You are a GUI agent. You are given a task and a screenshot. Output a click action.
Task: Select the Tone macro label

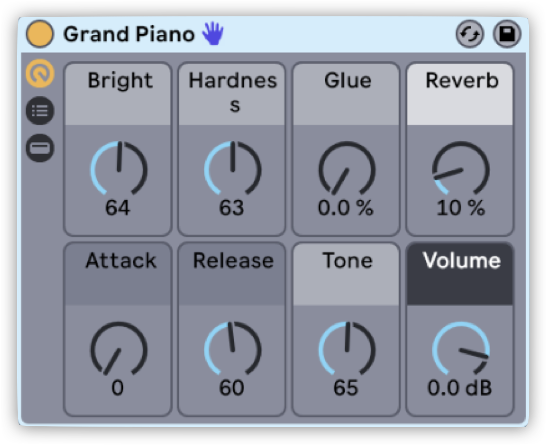tap(348, 260)
